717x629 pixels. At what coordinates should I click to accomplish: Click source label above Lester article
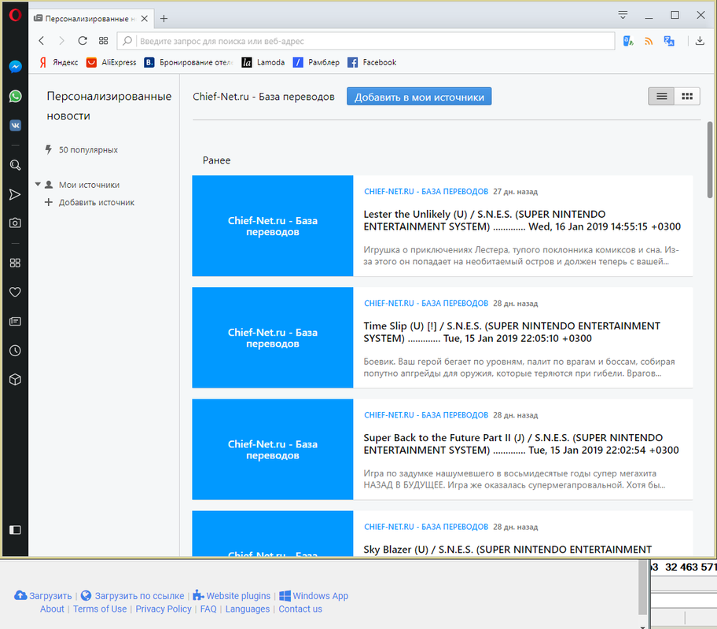(x=426, y=191)
